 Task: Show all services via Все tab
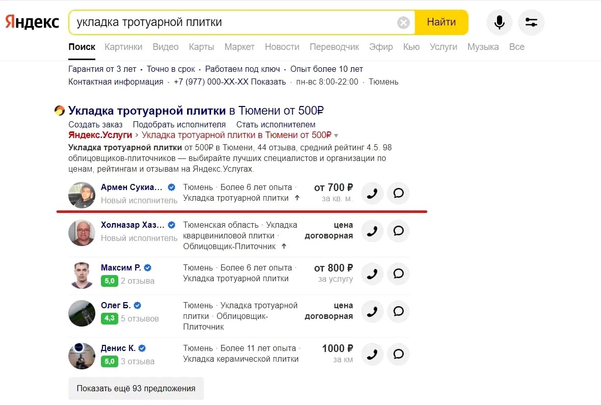click(x=517, y=47)
